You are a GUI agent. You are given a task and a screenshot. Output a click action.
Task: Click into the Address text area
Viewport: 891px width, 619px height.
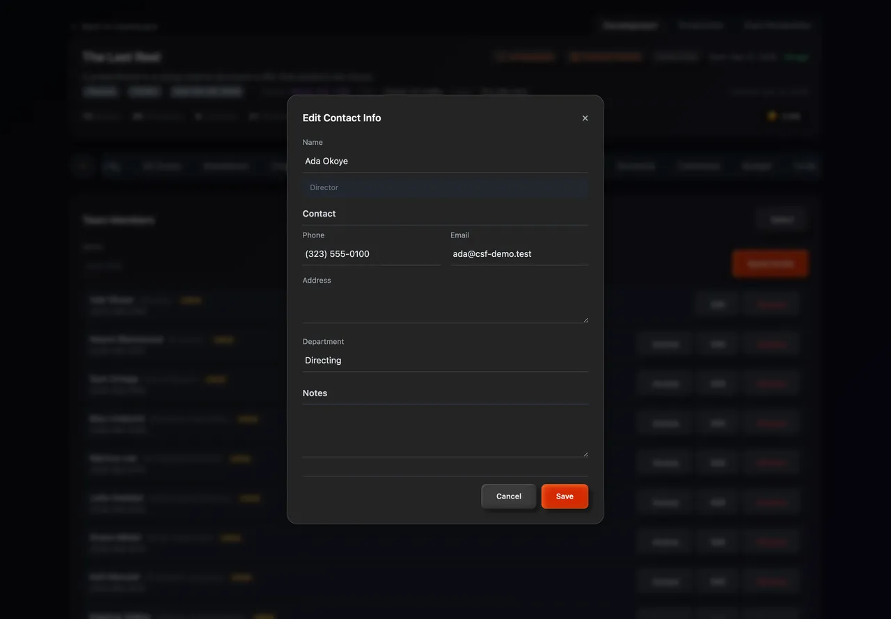[445, 306]
